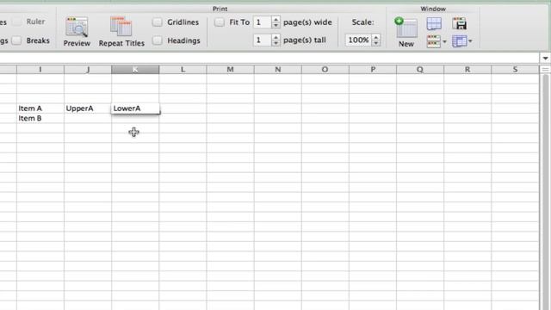Viewport: 551px width, 310px height.
Task: Select column M header
Action: click(x=230, y=70)
